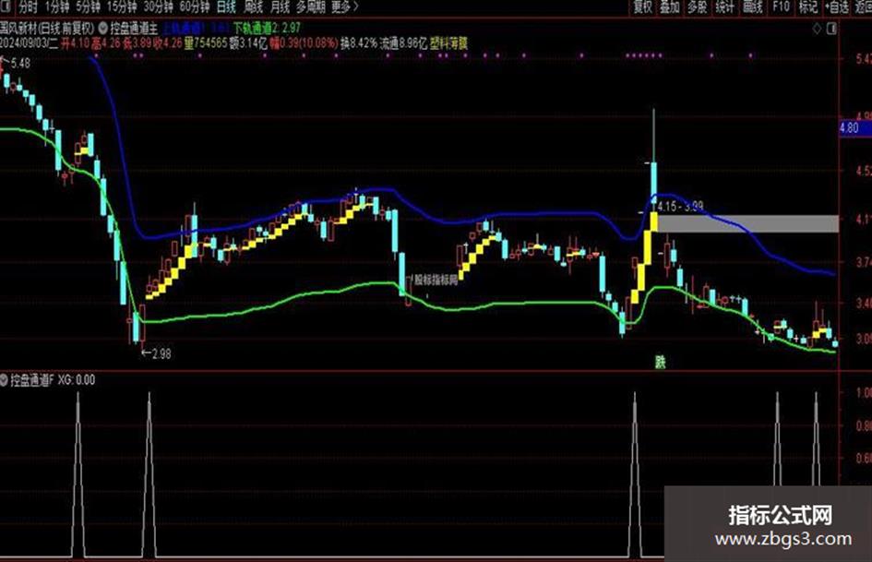The image size is (872, 562).
Task: Toggle the side panel icon beside the diamond
Action: (832, 29)
